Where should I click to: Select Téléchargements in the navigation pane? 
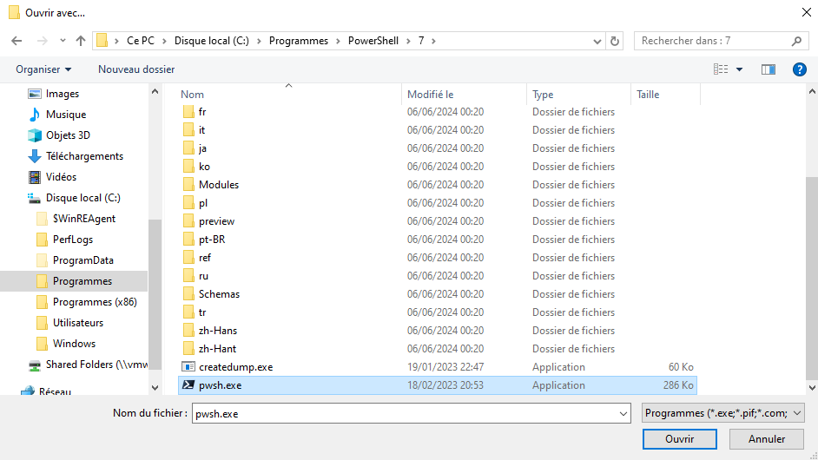click(84, 156)
